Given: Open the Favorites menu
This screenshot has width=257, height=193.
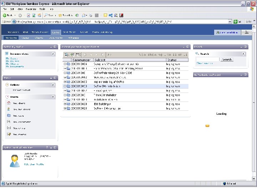Looking at the screenshot, I should (31, 9).
